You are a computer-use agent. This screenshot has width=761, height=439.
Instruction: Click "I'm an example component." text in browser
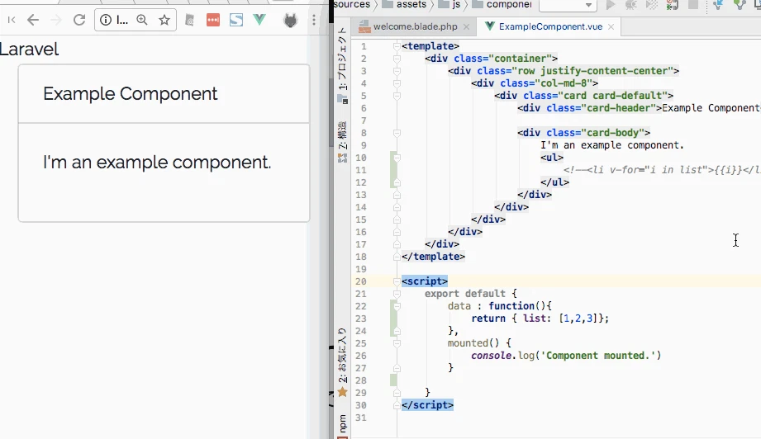point(157,163)
